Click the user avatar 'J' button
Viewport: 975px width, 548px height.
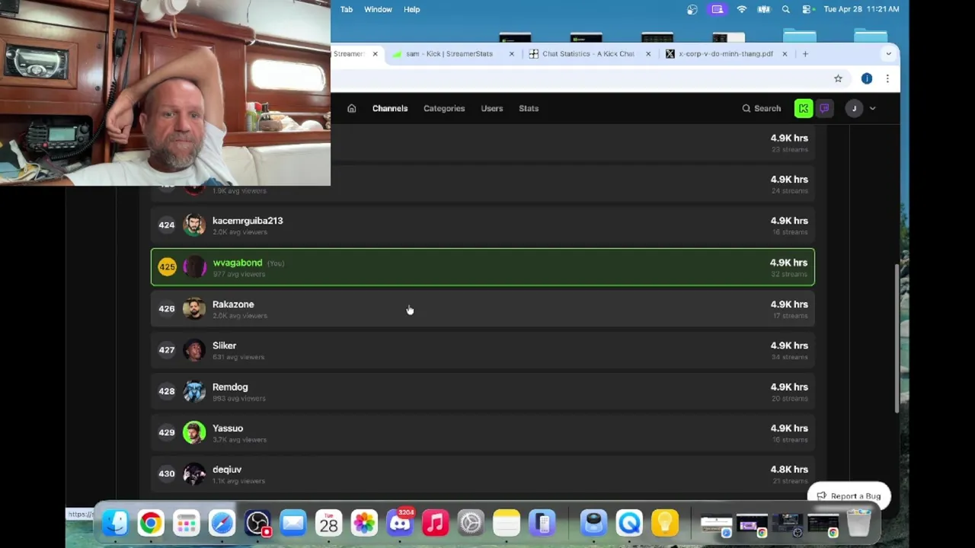coord(854,109)
